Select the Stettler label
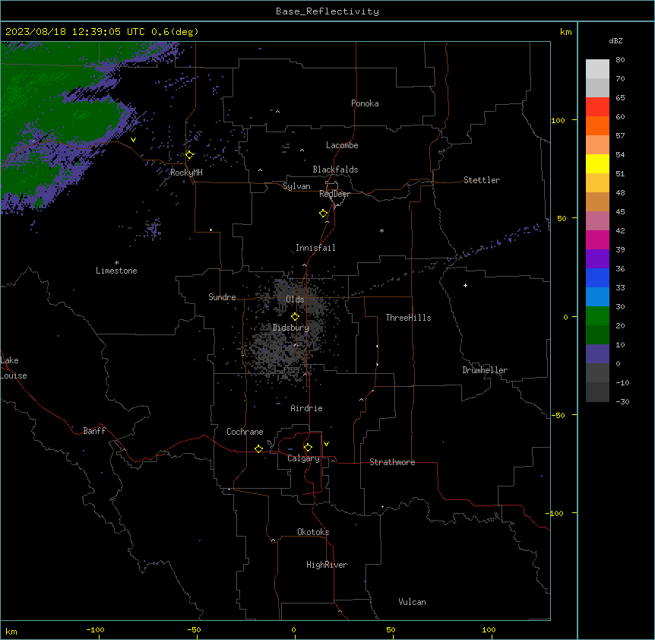Screen dimensions: 655x640 [x=482, y=180]
